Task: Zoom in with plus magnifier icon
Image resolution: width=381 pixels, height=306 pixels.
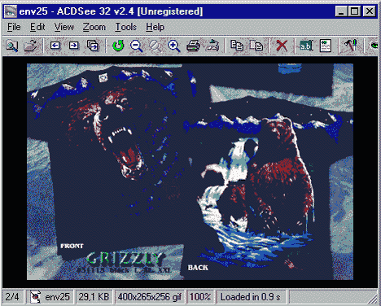Action: point(174,46)
